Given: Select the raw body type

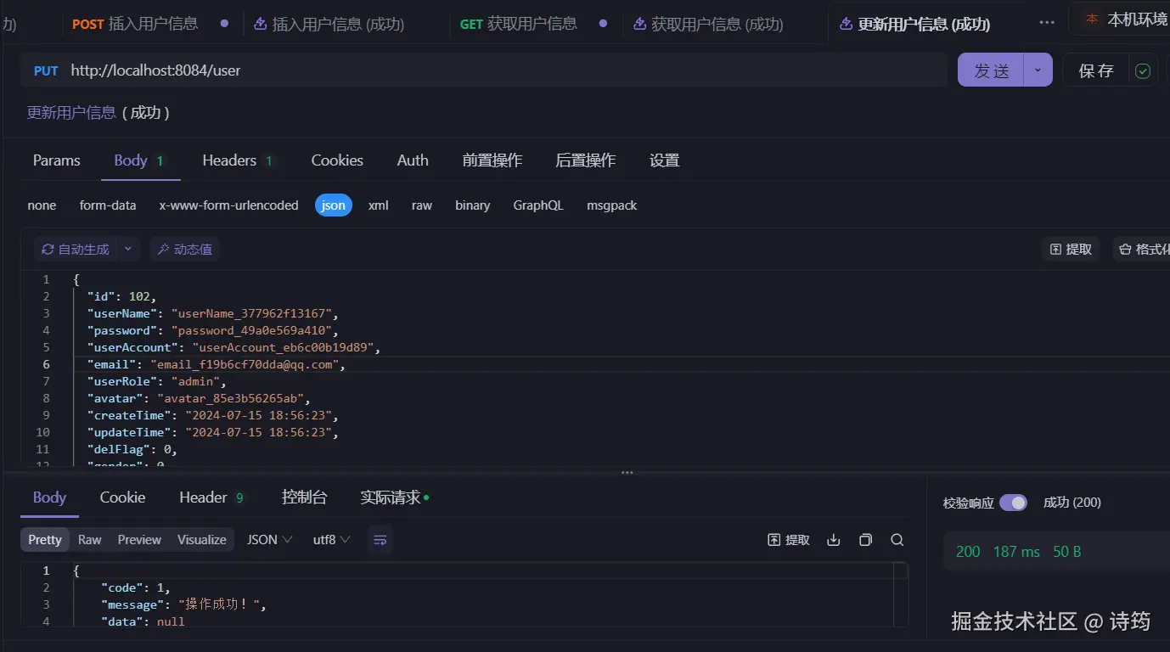Looking at the screenshot, I should [x=422, y=205].
